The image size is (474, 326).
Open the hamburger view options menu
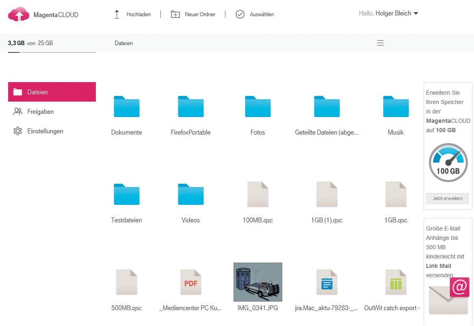point(380,43)
